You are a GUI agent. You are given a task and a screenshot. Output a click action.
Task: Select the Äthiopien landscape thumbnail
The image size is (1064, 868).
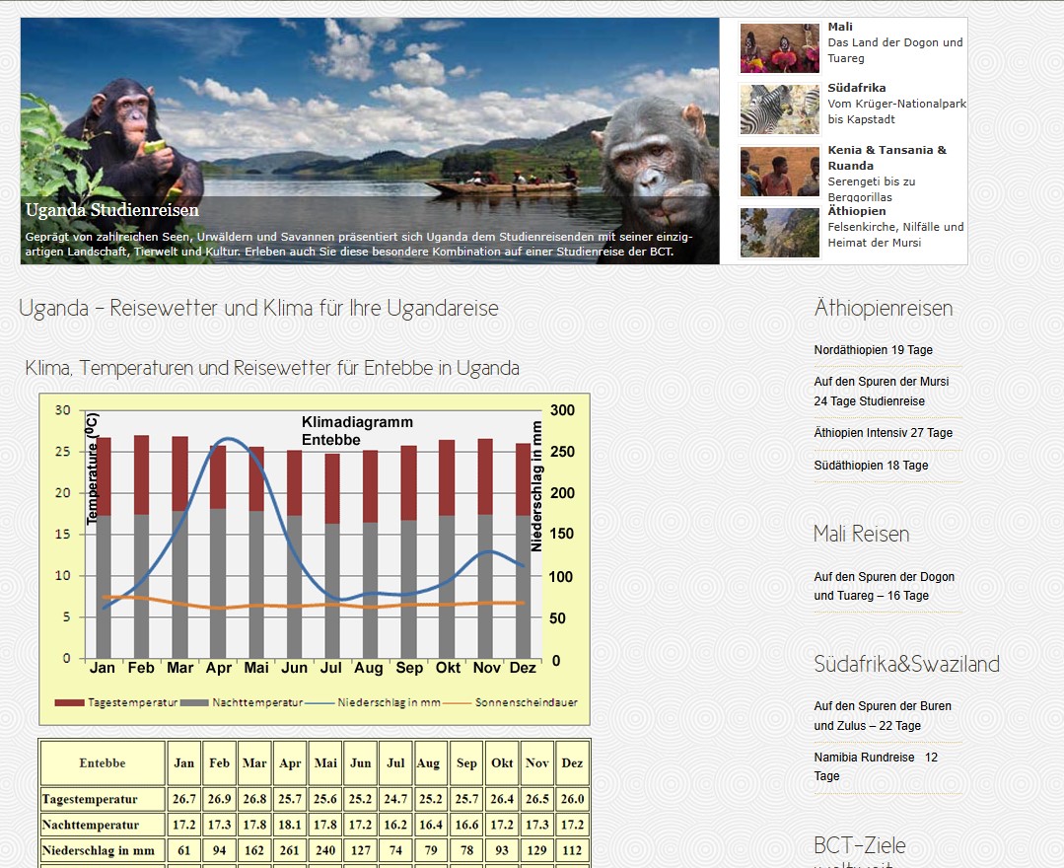pyautogui.click(x=779, y=233)
